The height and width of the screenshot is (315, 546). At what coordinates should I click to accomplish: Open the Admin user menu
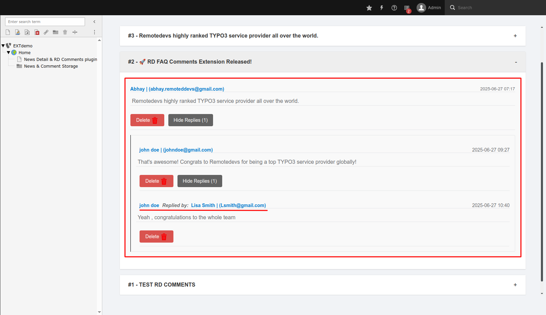tap(429, 7)
